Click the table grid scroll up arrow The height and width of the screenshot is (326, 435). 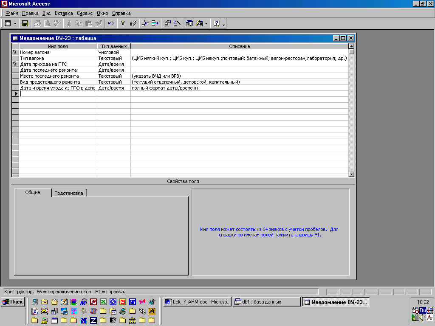pyautogui.click(x=351, y=46)
